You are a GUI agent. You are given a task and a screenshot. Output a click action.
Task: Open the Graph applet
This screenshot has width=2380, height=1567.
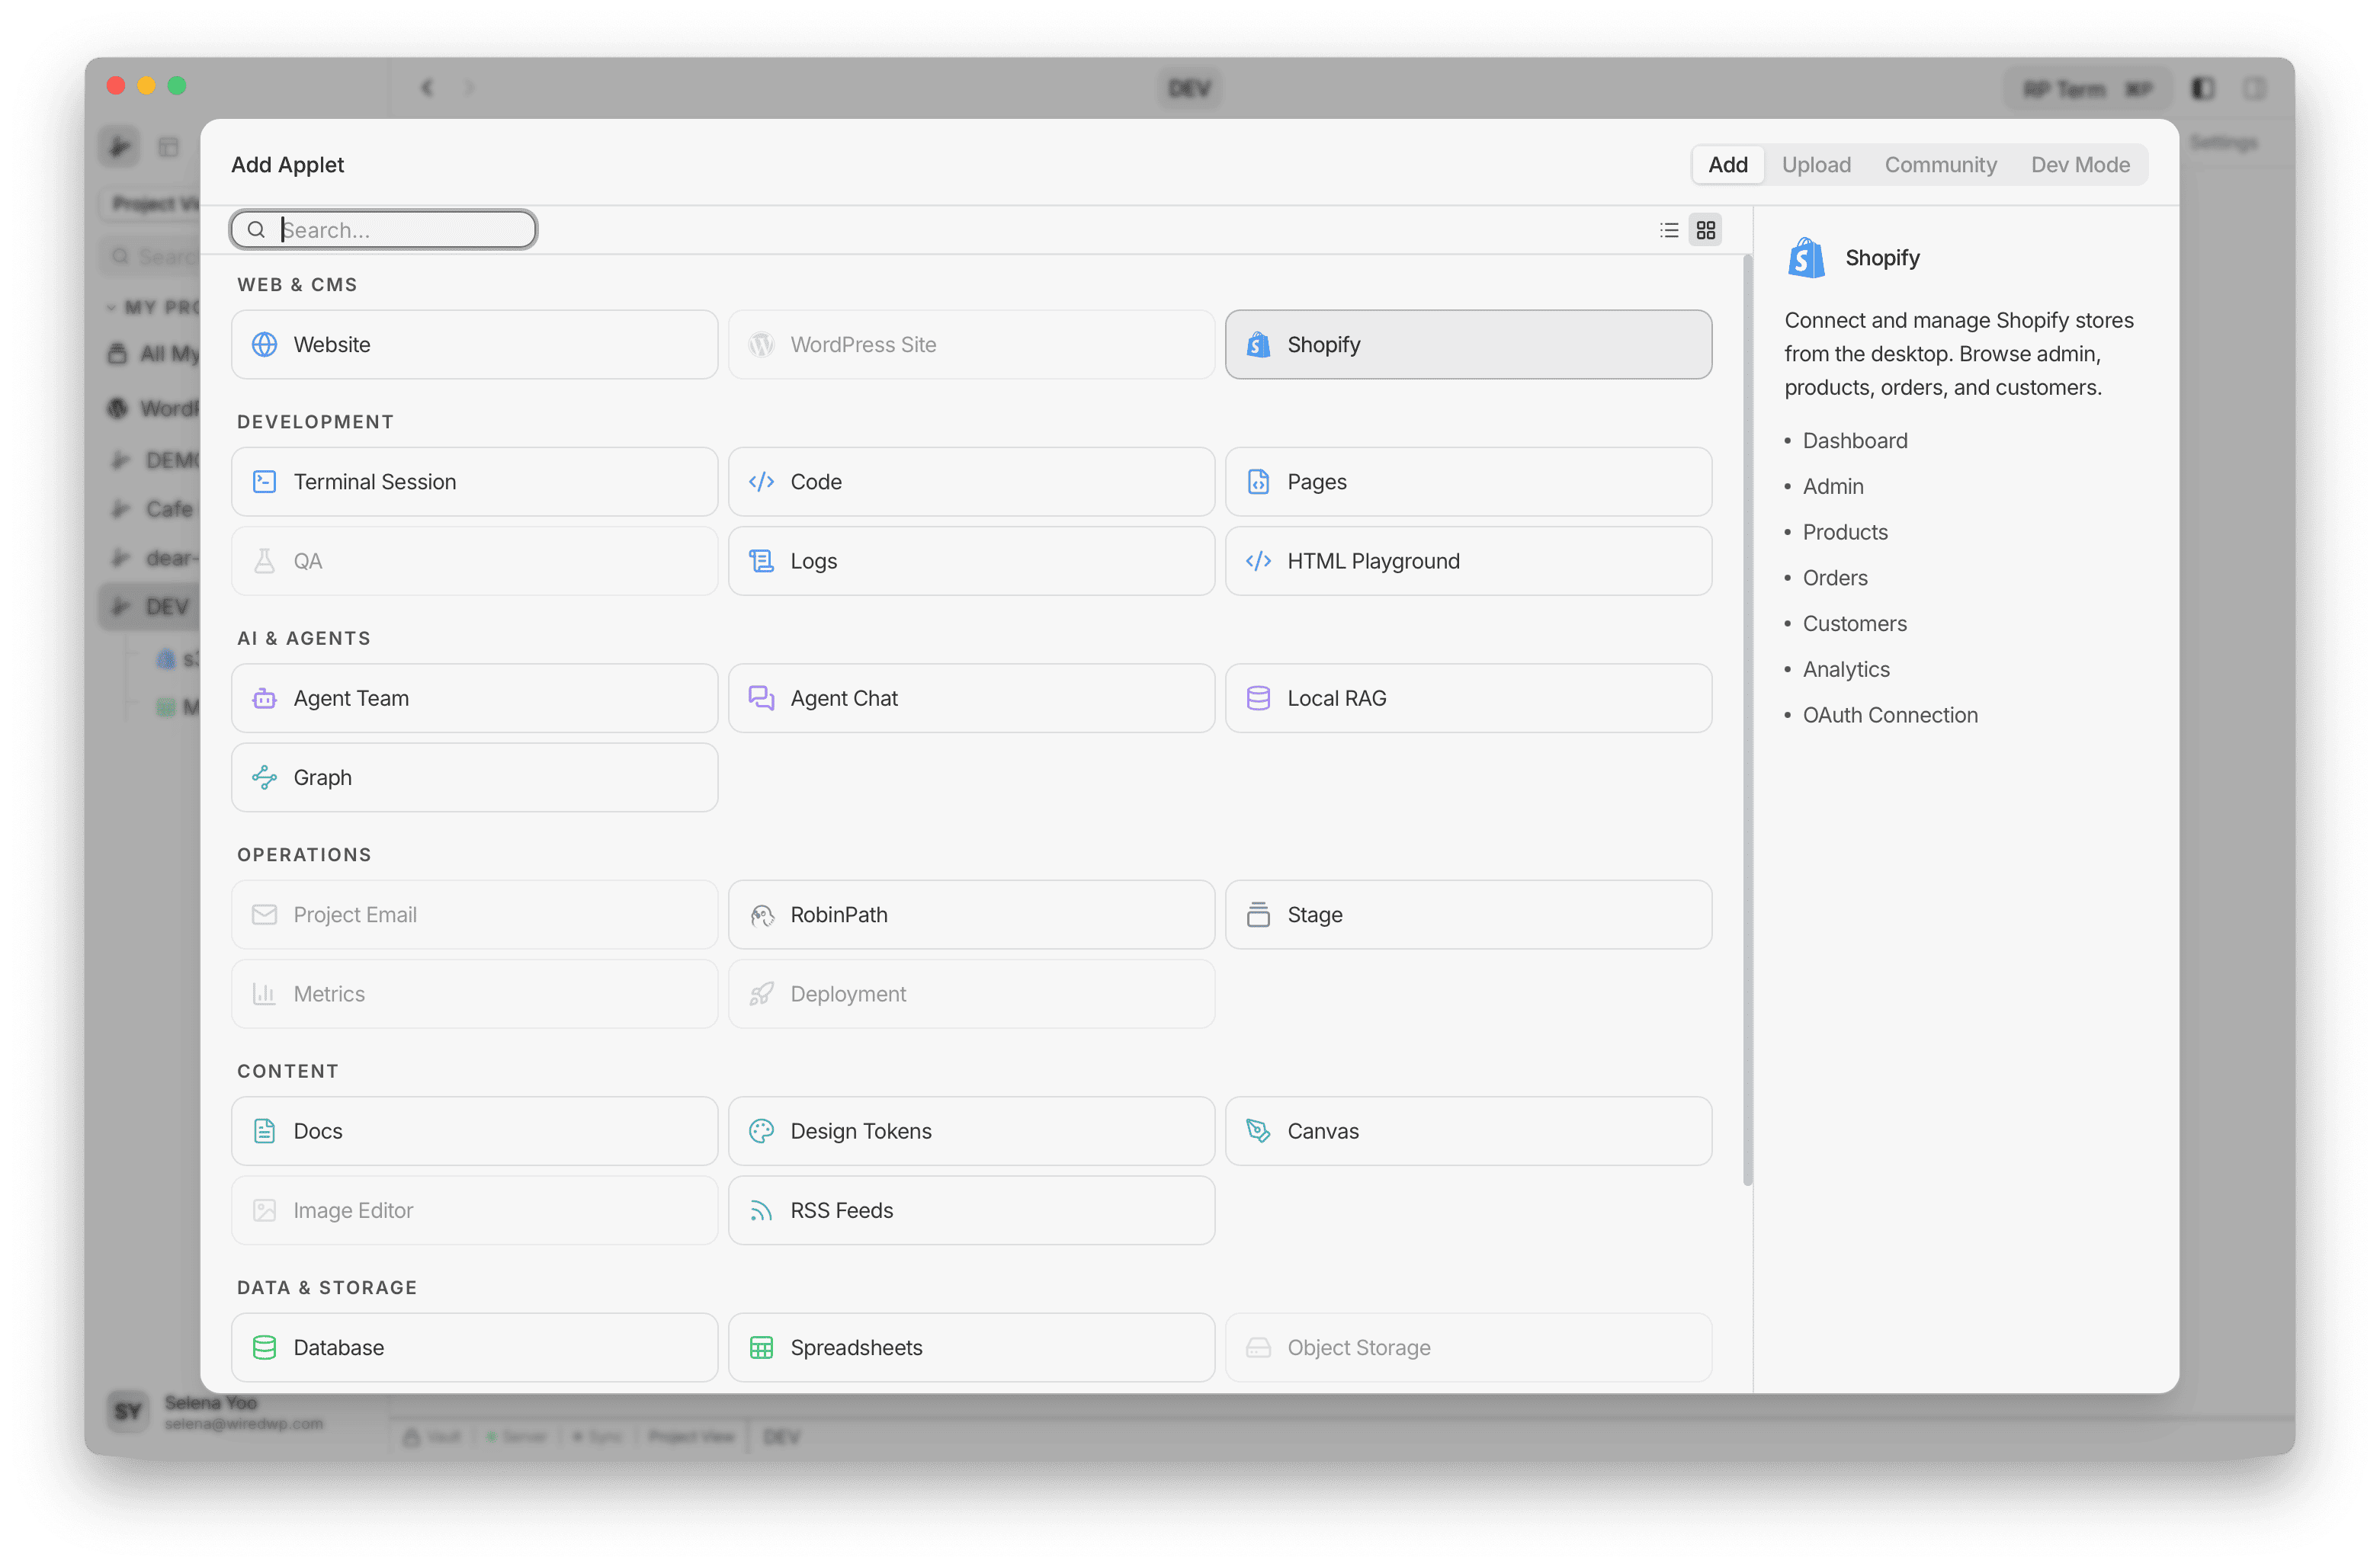(473, 777)
